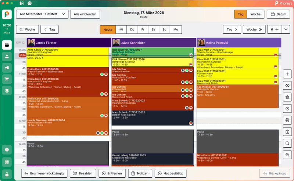Select the Fr day tab

(x=143, y=29)
